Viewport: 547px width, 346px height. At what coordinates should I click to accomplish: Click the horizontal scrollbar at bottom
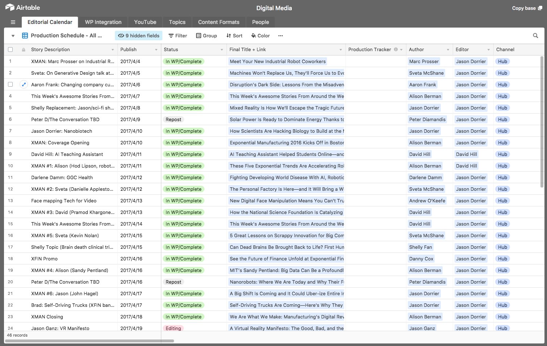click(89, 341)
